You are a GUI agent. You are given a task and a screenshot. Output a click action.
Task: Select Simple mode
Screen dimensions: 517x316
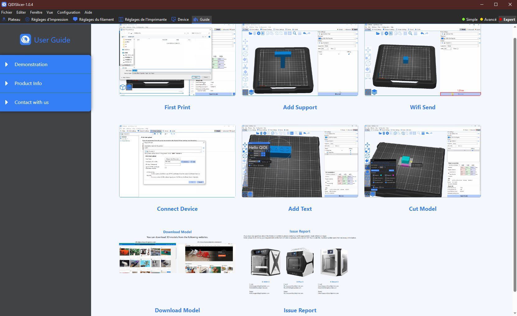click(x=470, y=19)
